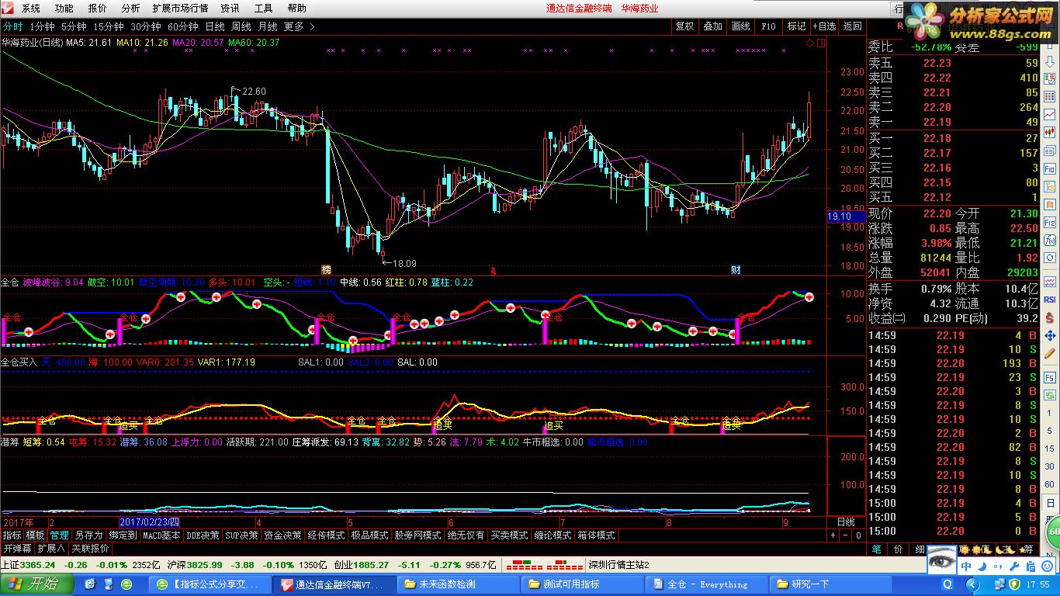Image resolution: width=1060 pixels, height=596 pixels.
Task: Toggle the 15-minute period in sidebar
Action: [x=1050, y=449]
